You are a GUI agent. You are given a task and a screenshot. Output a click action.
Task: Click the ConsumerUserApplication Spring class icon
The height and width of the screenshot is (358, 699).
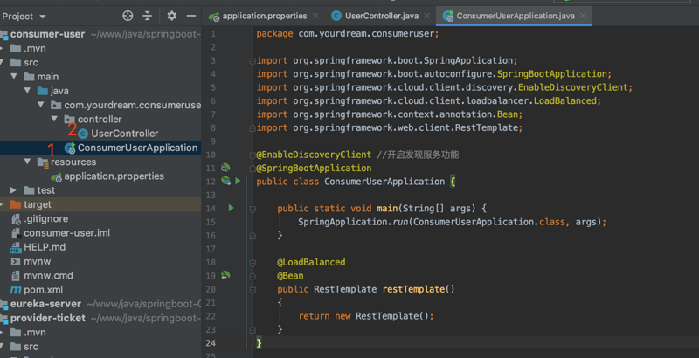(70, 148)
